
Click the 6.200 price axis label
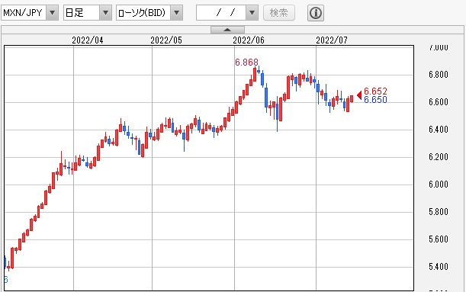click(x=439, y=157)
